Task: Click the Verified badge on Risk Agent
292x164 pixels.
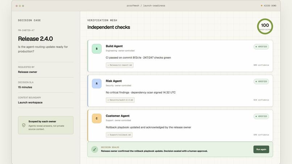Action: 261,81
